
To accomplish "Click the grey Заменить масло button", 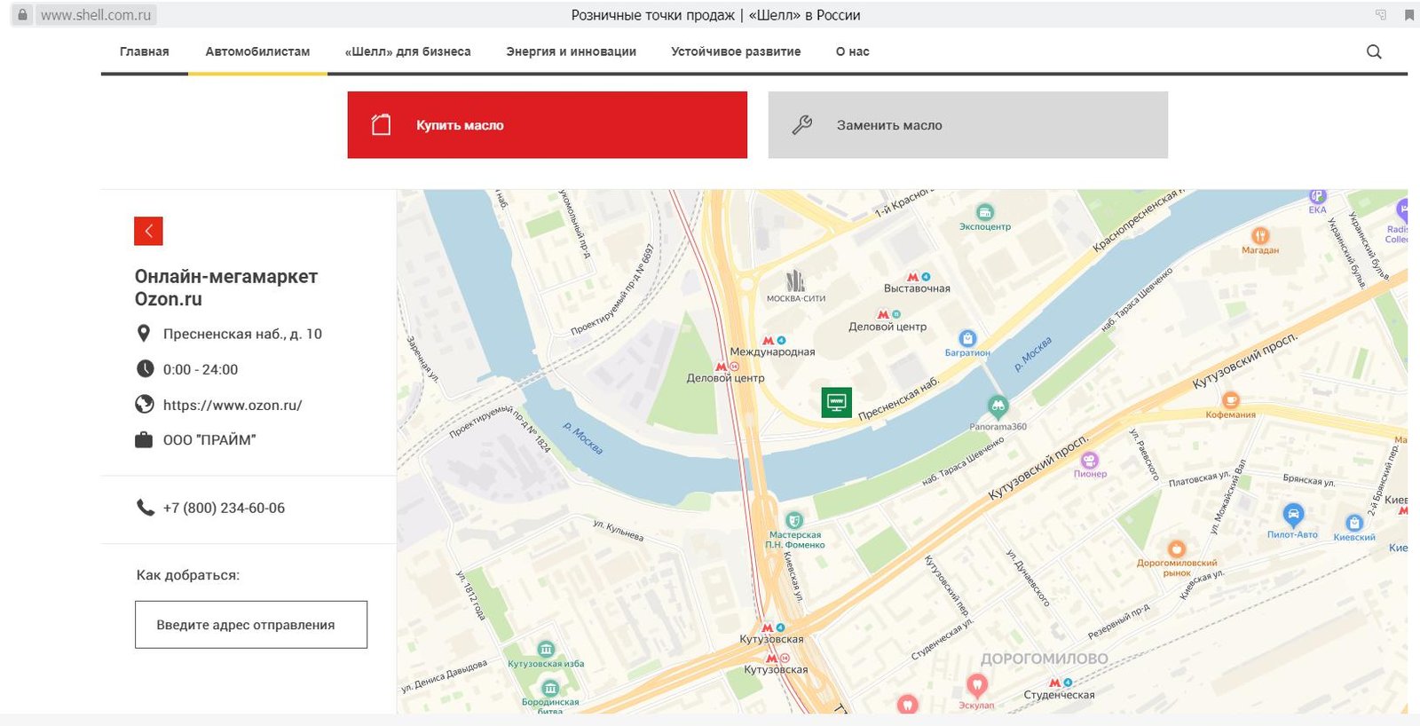I will pos(967,125).
